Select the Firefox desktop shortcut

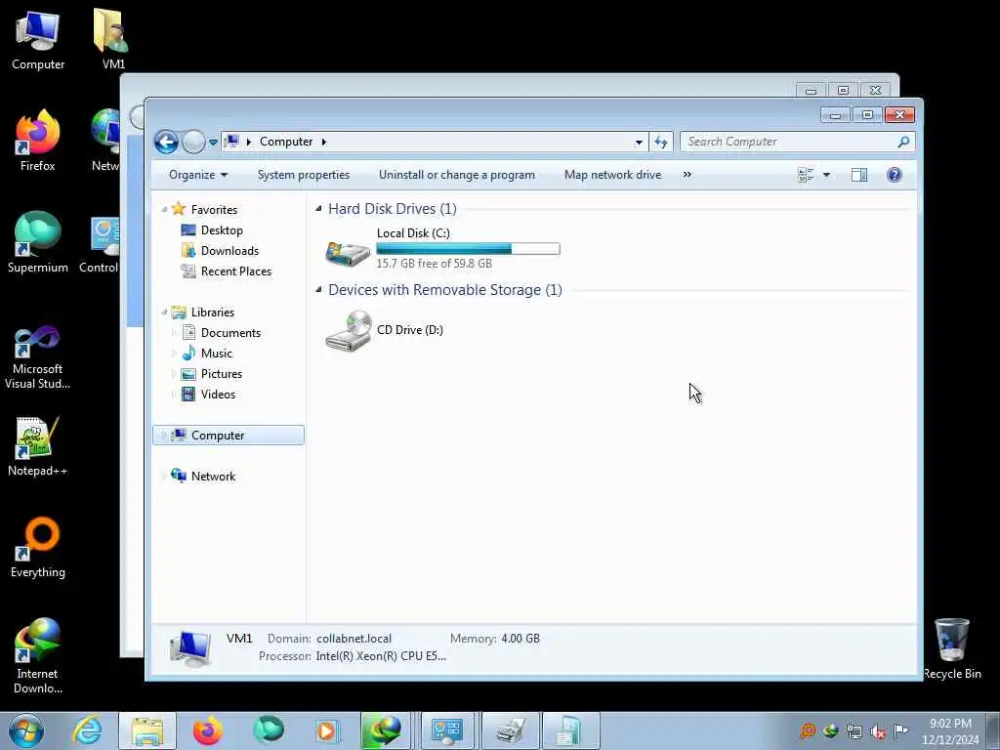coord(38,141)
